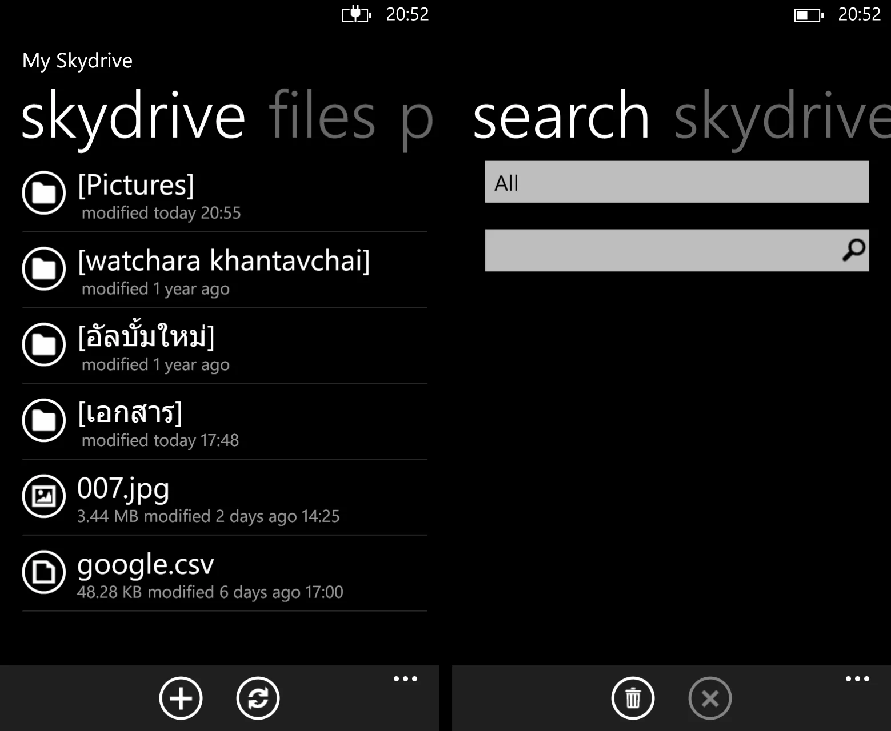Tap the image icon beside 007.jpg
The width and height of the screenshot is (891, 731).
(43, 496)
